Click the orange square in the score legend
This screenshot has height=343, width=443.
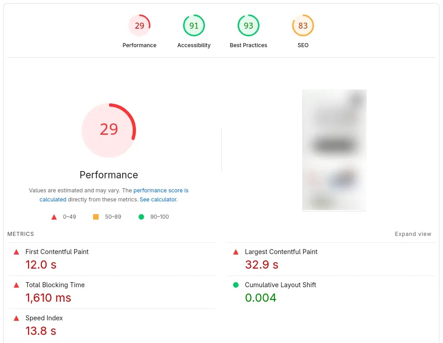coord(95,217)
